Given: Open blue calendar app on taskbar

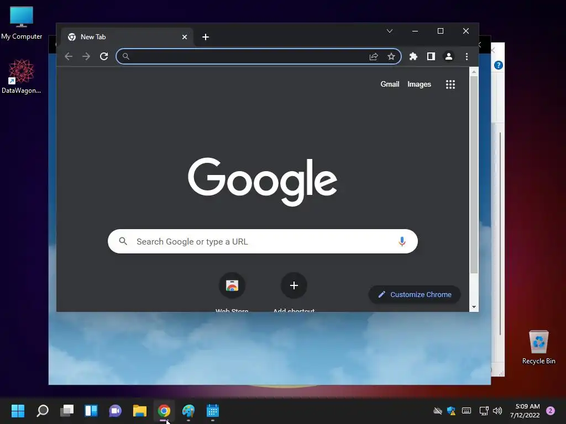Looking at the screenshot, I should tap(213, 411).
